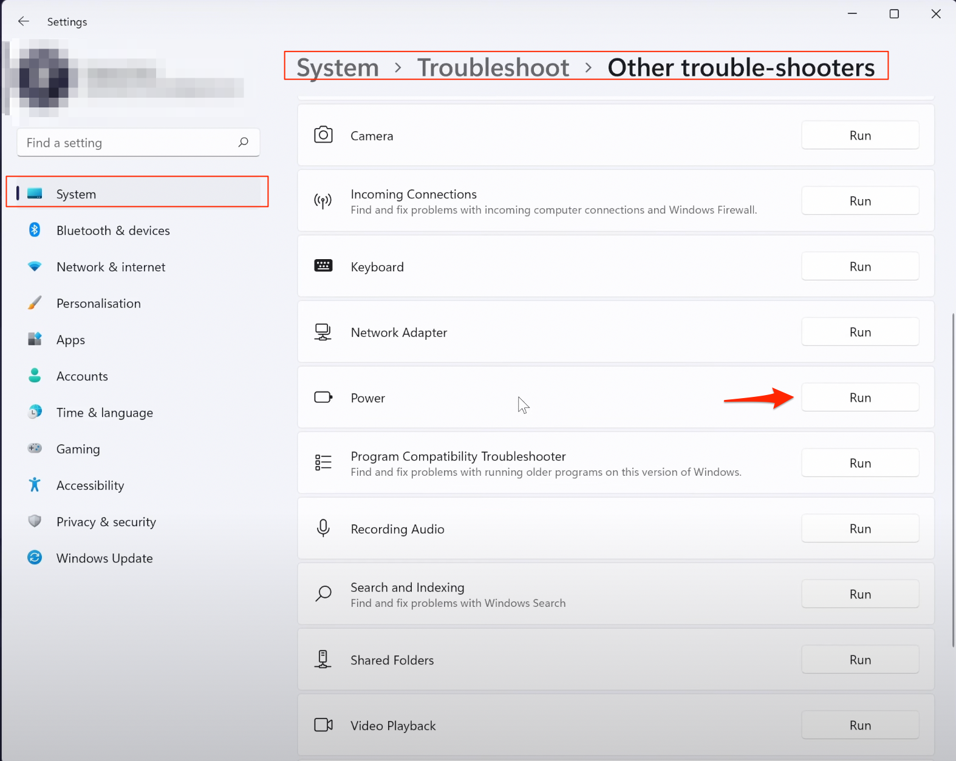This screenshot has height=761, width=956.
Task: Run the Shared Folders troubleshooter
Action: point(859,660)
